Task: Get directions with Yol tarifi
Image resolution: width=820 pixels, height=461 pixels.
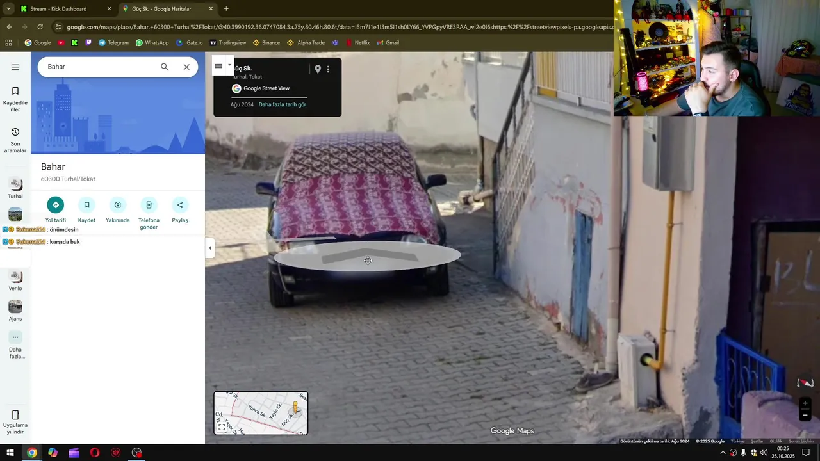Action: (56, 211)
